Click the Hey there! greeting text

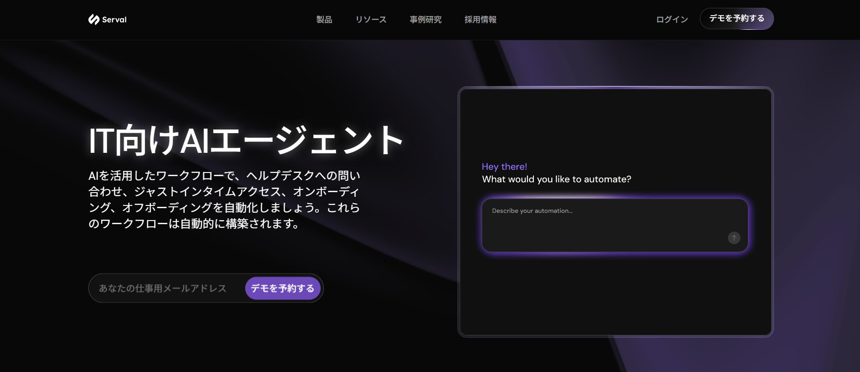(504, 167)
